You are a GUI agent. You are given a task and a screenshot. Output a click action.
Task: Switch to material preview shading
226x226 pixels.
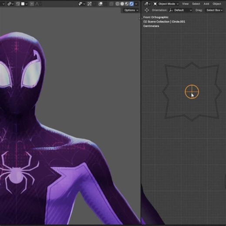(x=127, y=4)
